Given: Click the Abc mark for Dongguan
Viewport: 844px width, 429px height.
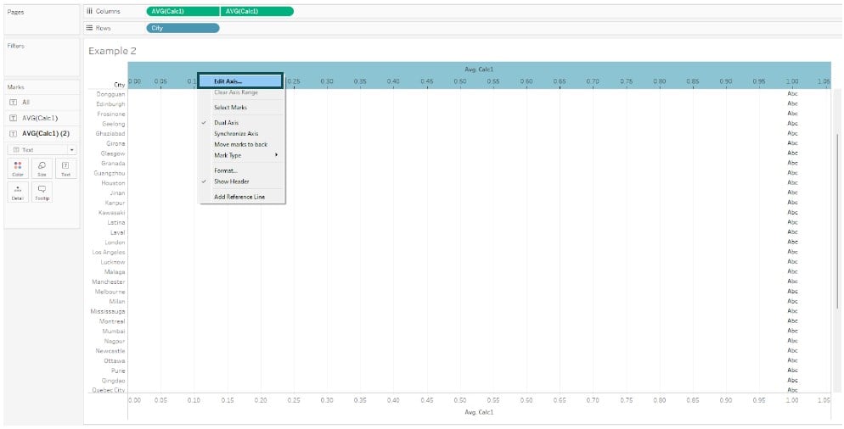Looking at the screenshot, I should 792,93.
